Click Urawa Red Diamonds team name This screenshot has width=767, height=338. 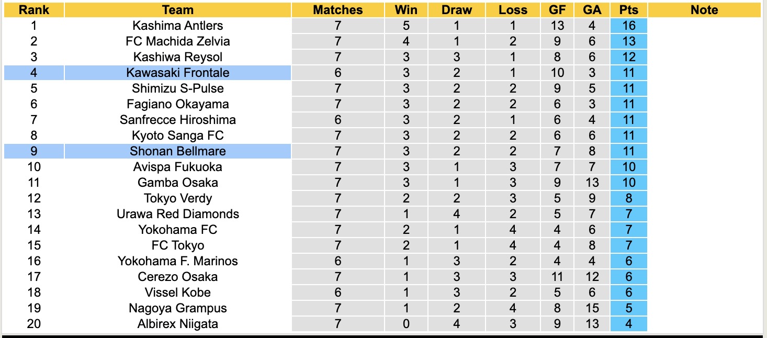[x=177, y=214]
